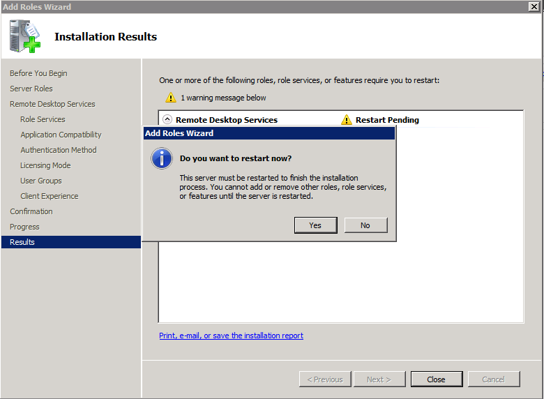The width and height of the screenshot is (544, 399).
Task: Click the 'Restart Pending' status text
Action: (x=387, y=120)
